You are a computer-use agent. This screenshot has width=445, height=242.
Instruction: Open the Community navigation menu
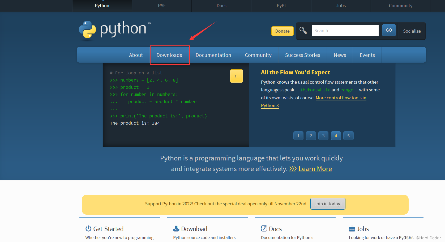click(x=258, y=55)
